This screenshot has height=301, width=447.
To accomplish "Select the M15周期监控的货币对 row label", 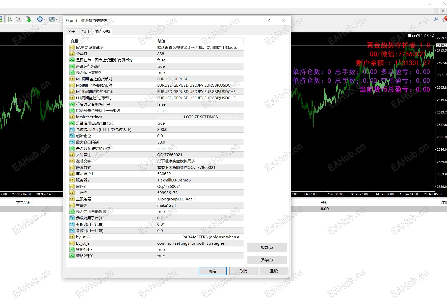I will pos(95,91).
